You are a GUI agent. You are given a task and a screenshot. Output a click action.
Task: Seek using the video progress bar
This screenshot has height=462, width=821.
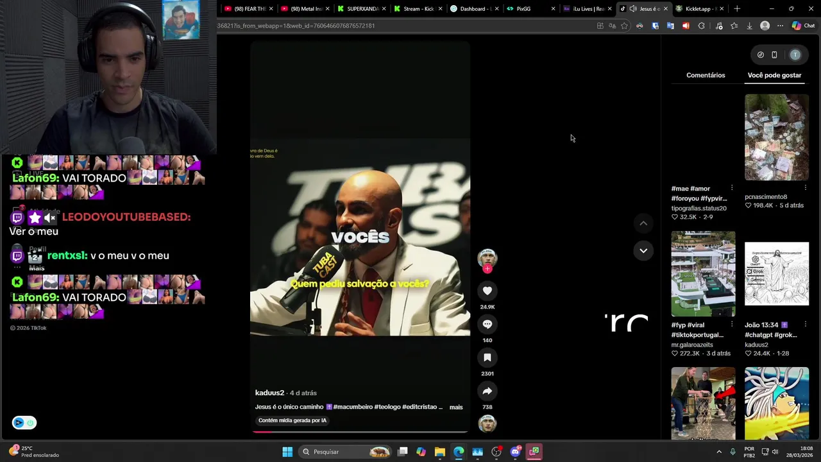(x=360, y=432)
